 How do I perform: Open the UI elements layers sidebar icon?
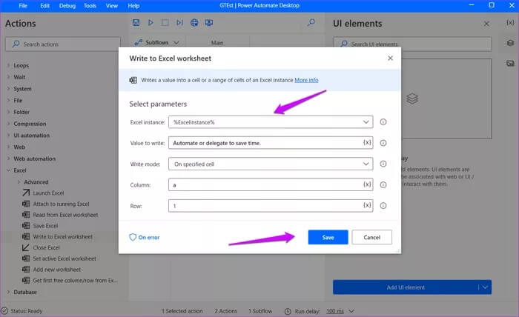tap(510, 43)
